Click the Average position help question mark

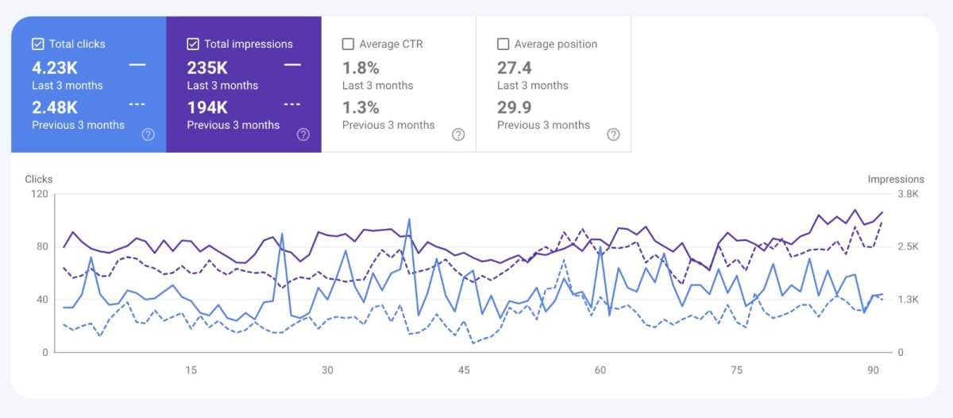point(613,134)
